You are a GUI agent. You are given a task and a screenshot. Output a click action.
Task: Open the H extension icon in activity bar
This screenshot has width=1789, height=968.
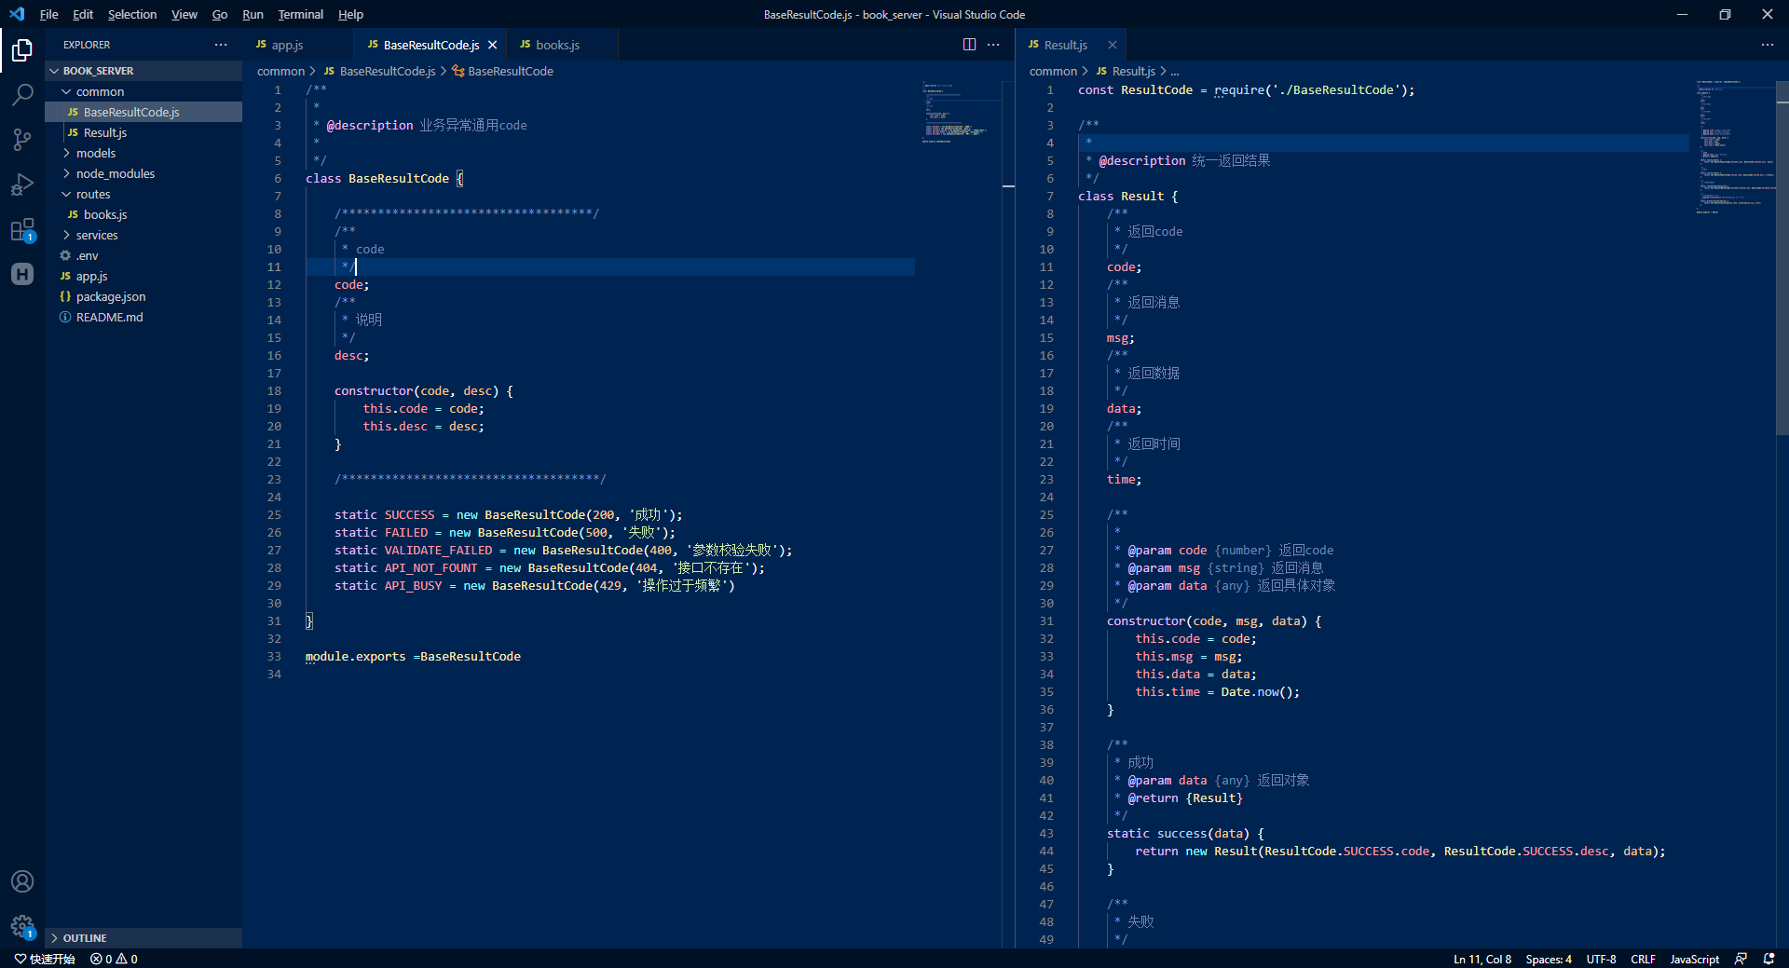(x=22, y=274)
